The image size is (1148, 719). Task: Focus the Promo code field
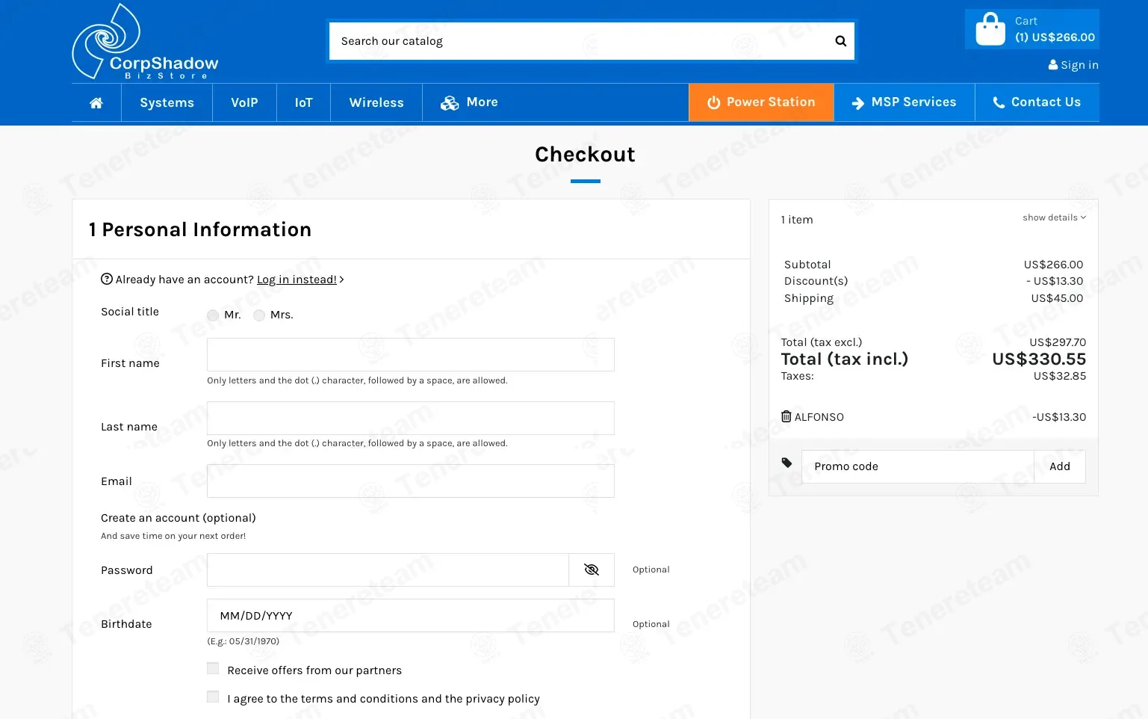coord(918,466)
